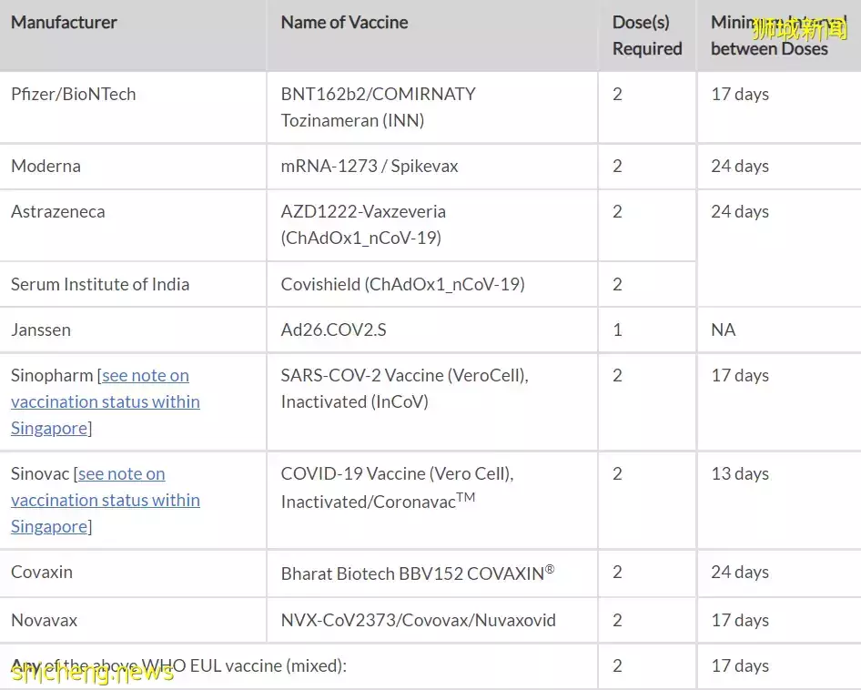
Task: Click the Moderna manufacturer cell
Action: tap(46, 167)
